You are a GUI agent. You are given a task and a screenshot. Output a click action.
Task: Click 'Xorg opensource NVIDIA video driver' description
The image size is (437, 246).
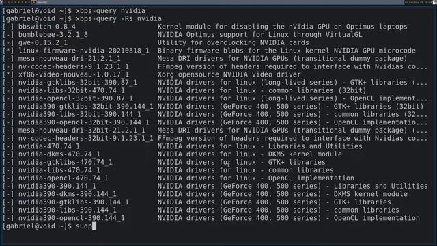pyautogui.click(x=229, y=74)
